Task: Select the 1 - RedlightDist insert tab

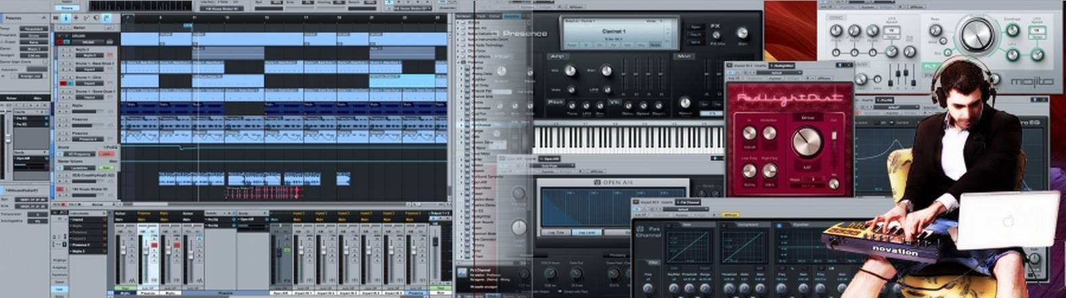Action: (782, 66)
